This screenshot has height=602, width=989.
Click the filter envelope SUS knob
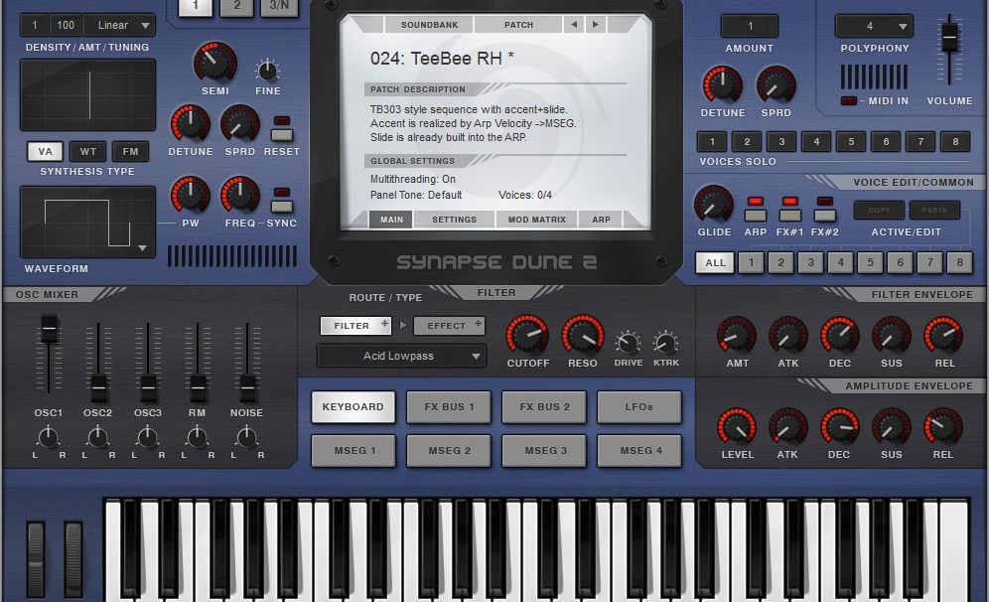892,335
